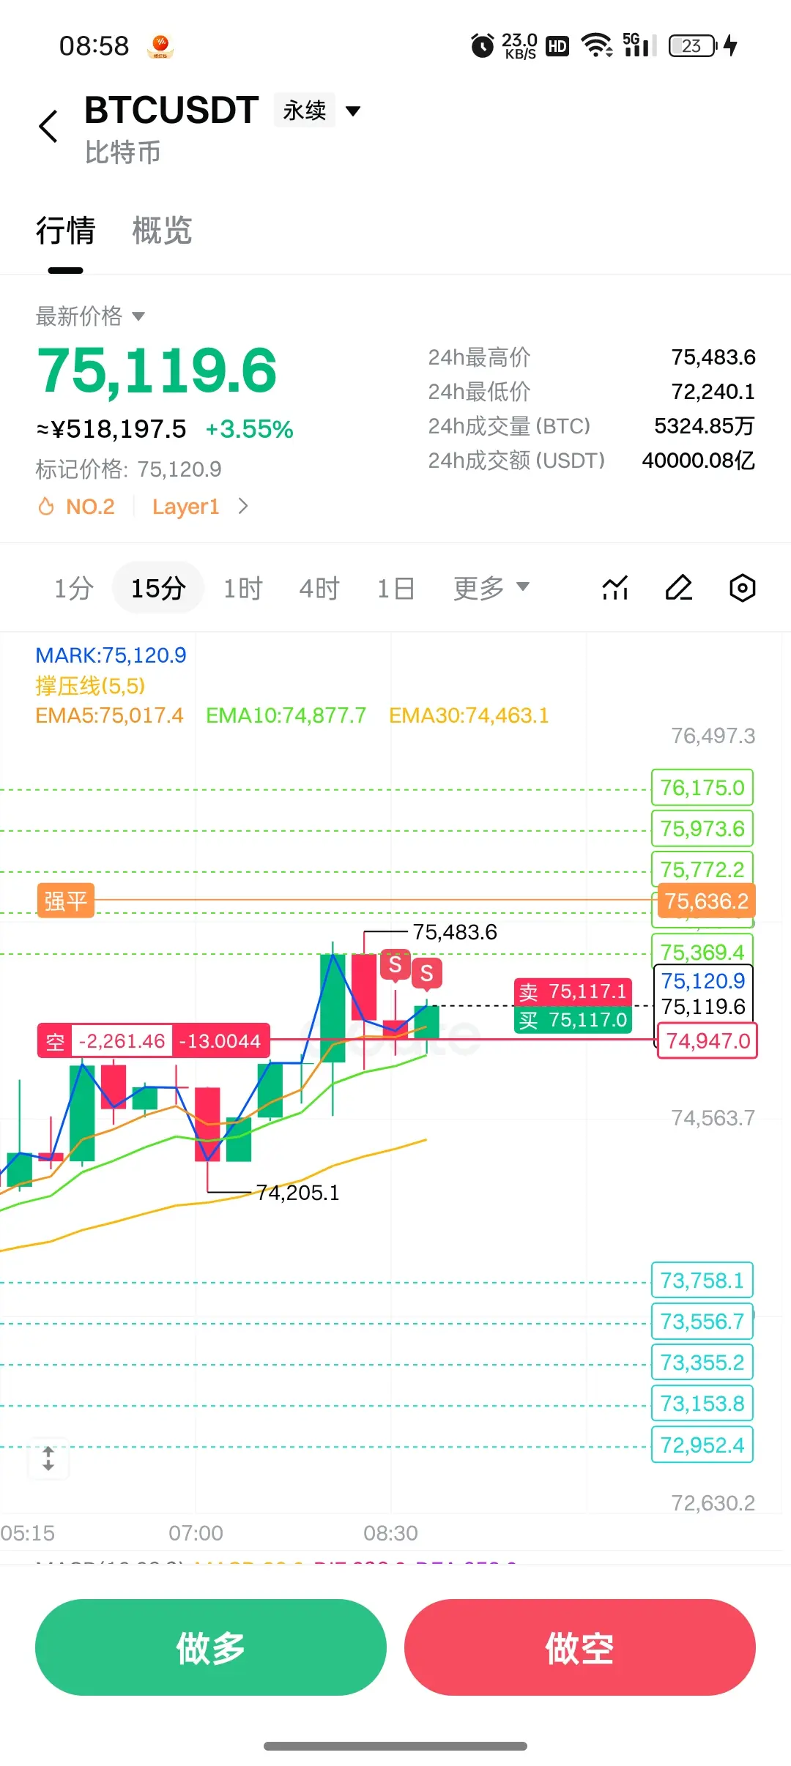Select the drawing pencil tool icon
Viewport: 791px width, 1766px height.
[x=679, y=588]
